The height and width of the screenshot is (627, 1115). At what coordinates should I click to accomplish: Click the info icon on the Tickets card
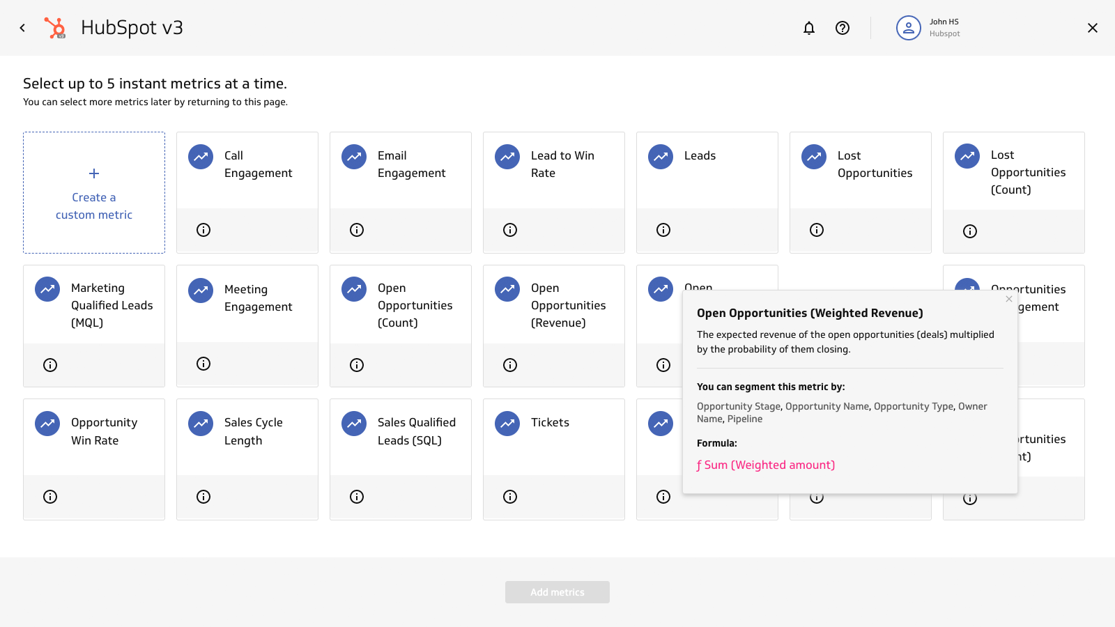pyautogui.click(x=509, y=497)
